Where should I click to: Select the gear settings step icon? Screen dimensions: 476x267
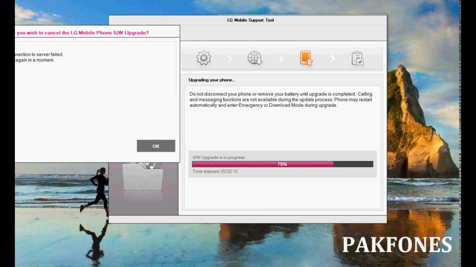[204, 58]
